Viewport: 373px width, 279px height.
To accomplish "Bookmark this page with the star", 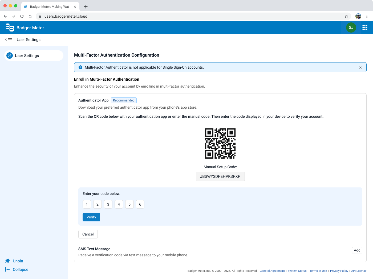I will tap(346, 16).
